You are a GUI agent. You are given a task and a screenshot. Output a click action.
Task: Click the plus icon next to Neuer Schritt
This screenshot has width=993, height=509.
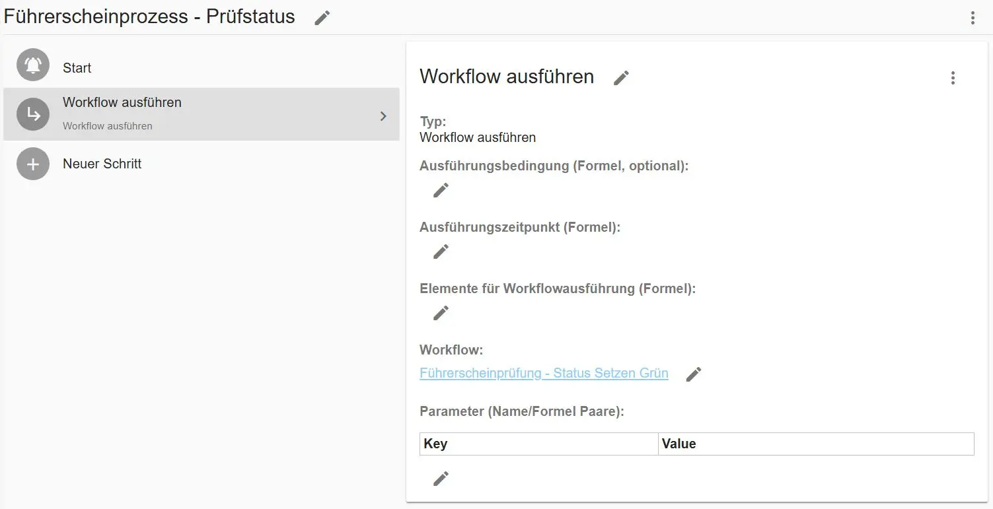[x=32, y=164]
